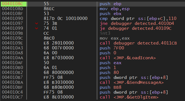Click address 0040108D in the disassembly
This screenshot has height=101, width=185.
click(x=12, y=9)
